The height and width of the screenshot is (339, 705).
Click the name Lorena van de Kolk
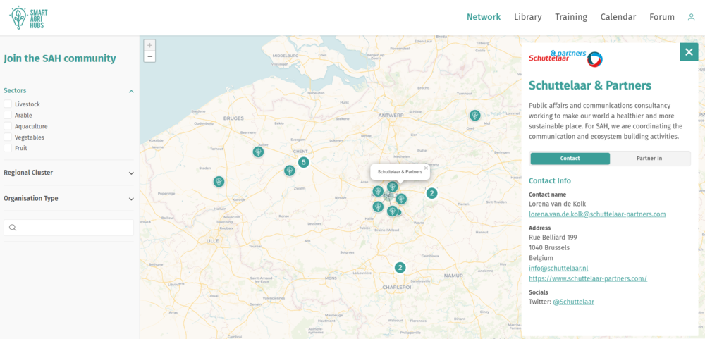[557, 204]
